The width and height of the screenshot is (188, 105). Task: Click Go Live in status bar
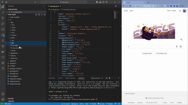click(x=101, y=104)
